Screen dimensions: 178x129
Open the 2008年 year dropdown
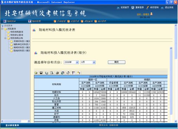click(x=77, y=62)
